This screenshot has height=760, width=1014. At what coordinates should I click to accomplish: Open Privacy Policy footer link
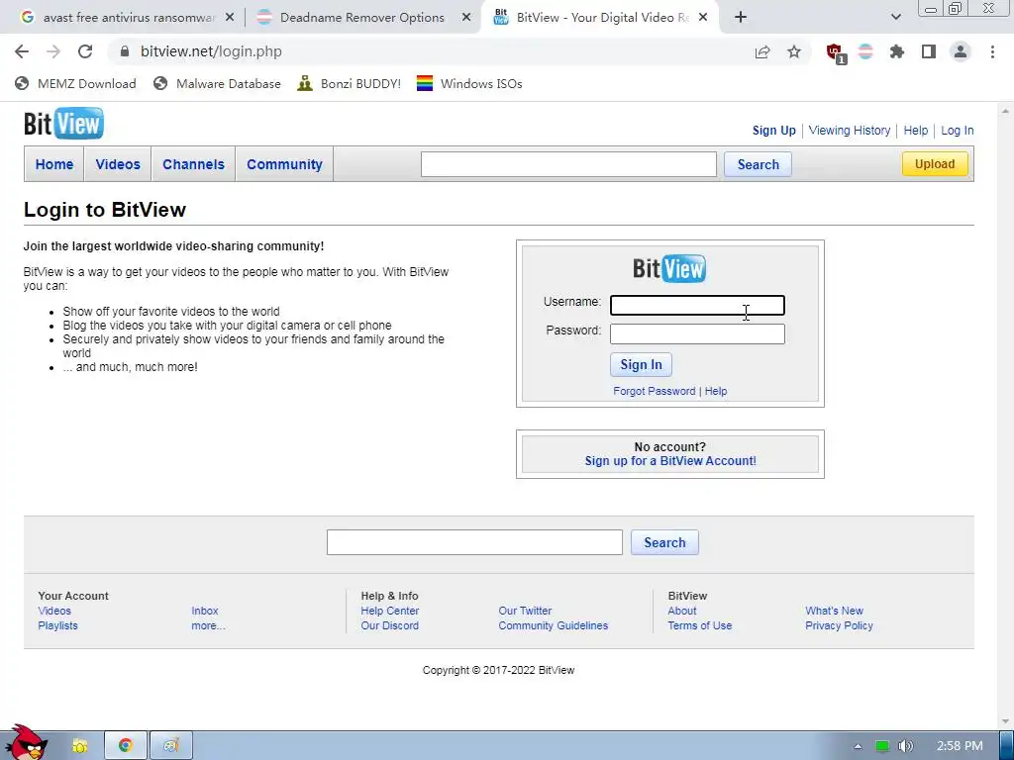[839, 625]
